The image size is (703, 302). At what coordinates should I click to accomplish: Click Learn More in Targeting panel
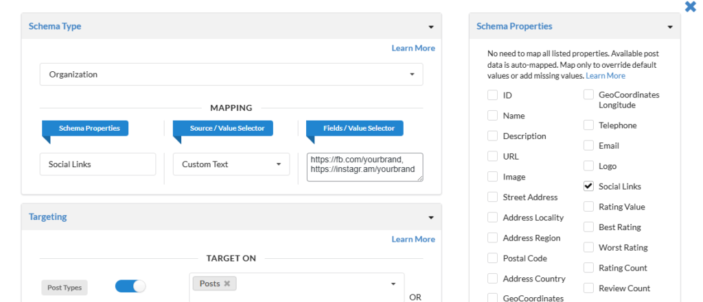tap(413, 239)
